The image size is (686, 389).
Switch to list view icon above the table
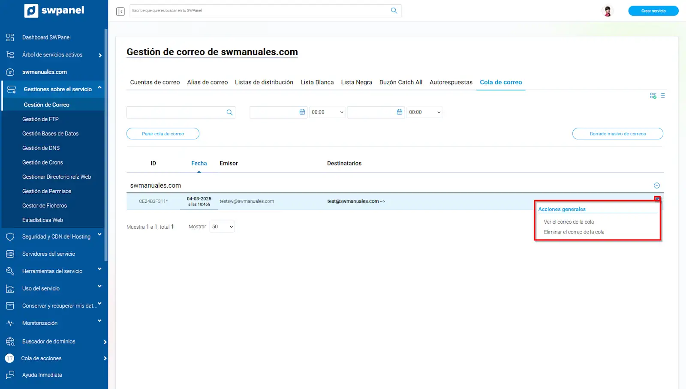point(662,96)
